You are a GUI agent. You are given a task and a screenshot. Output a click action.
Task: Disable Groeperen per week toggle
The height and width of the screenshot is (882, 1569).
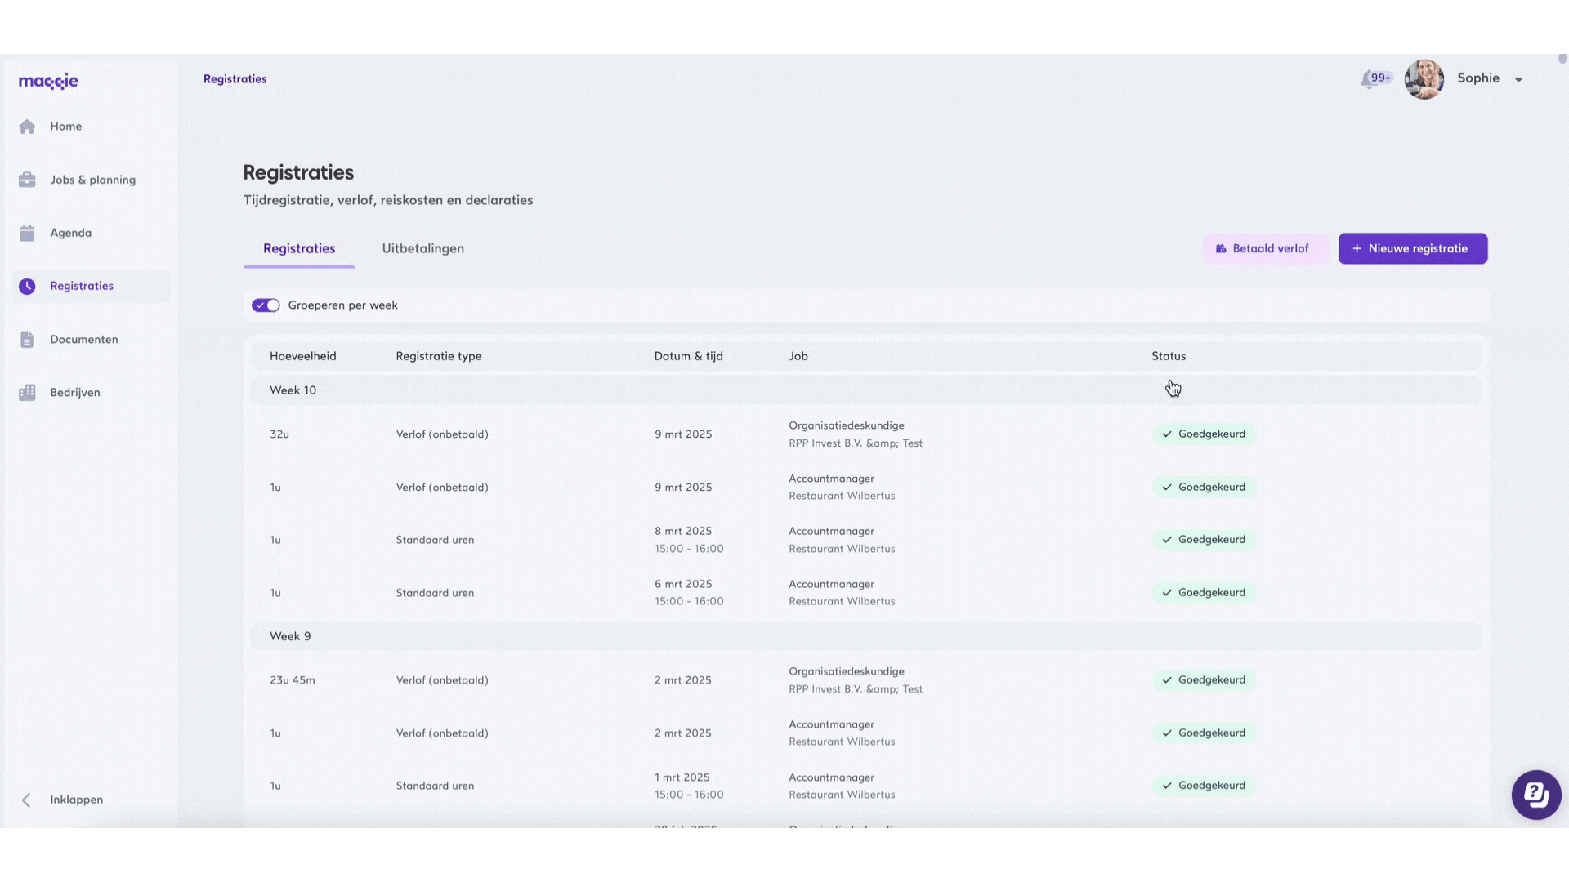click(266, 305)
